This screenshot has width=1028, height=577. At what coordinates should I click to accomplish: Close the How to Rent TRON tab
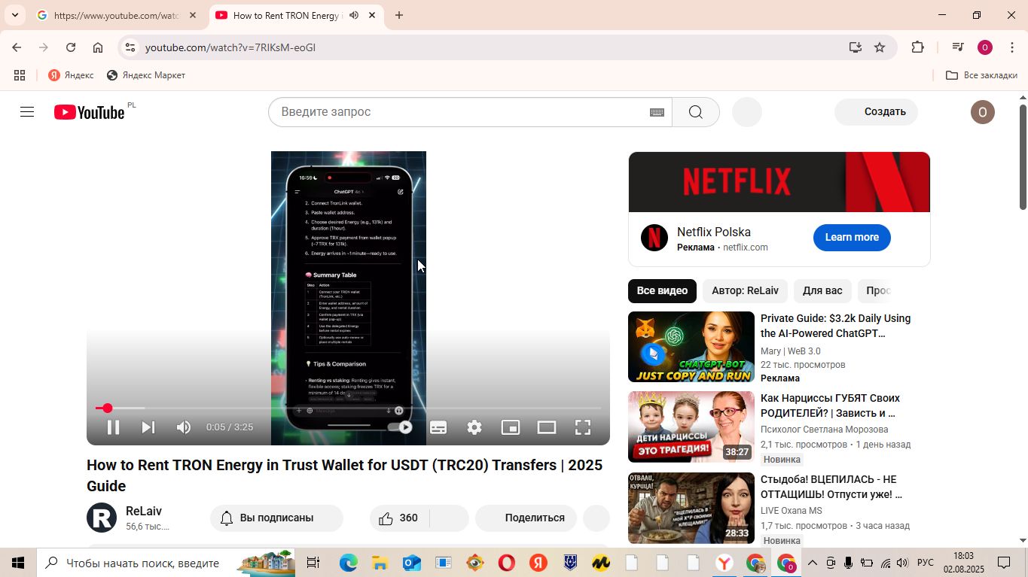click(372, 15)
